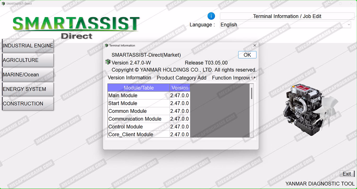The width and height of the screenshot is (357, 189).
Task: Switch to the Version Information tab
Action: (129, 78)
